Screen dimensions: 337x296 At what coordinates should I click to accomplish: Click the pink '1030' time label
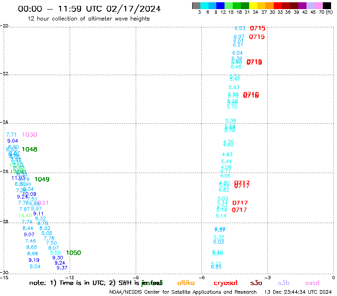click(x=30, y=135)
